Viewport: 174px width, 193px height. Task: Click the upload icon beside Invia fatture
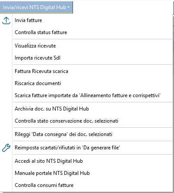pos(6,21)
